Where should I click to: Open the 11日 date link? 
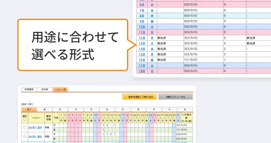click(142, 32)
